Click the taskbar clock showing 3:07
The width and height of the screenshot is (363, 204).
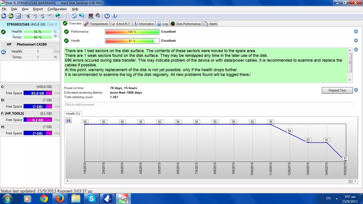click(x=350, y=199)
